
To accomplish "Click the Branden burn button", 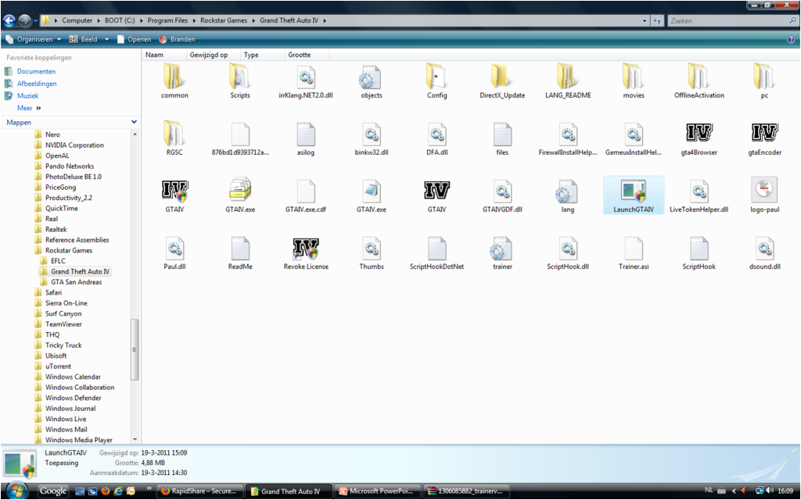I will pos(177,39).
